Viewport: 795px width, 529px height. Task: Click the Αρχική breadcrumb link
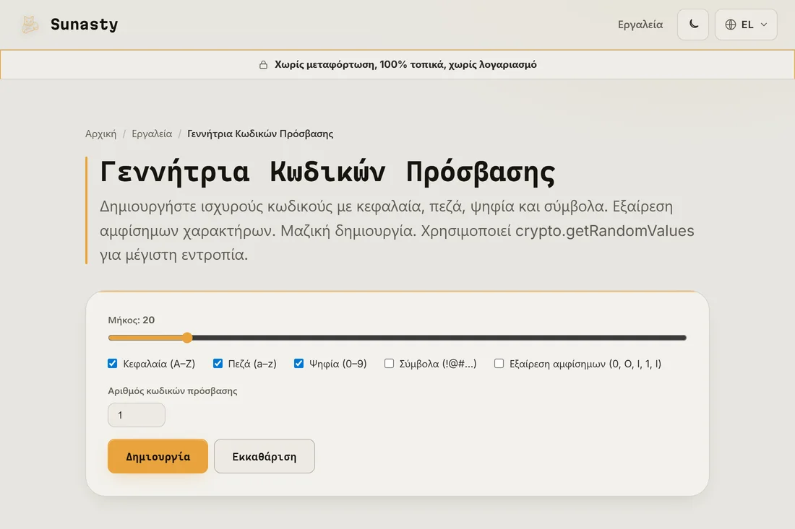point(101,134)
